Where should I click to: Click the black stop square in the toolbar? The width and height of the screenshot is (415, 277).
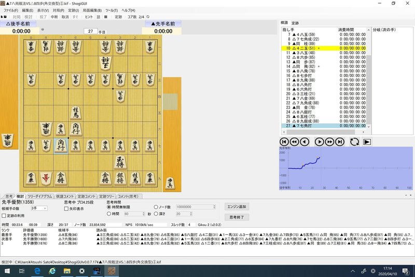tap(106, 17)
